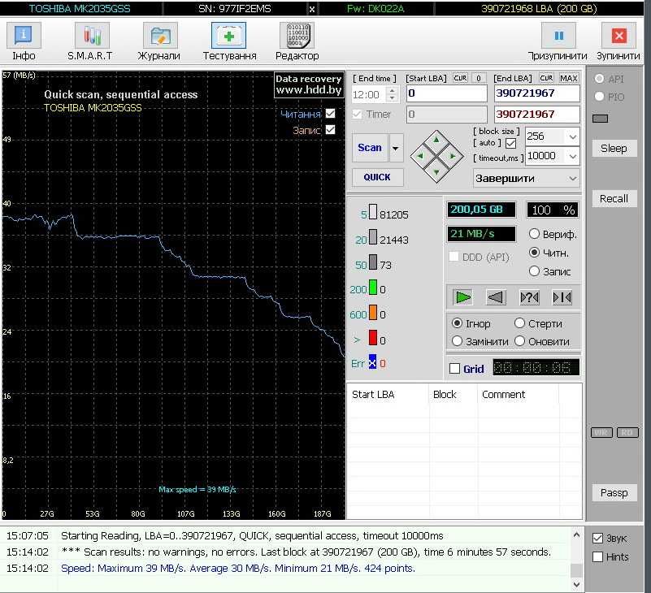Image resolution: width=651 pixels, height=593 pixels.
Task: Select the Оновити refresh action
Action: pos(520,341)
